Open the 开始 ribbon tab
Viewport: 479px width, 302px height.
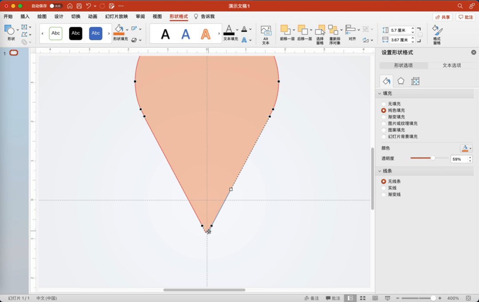[8, 16]
